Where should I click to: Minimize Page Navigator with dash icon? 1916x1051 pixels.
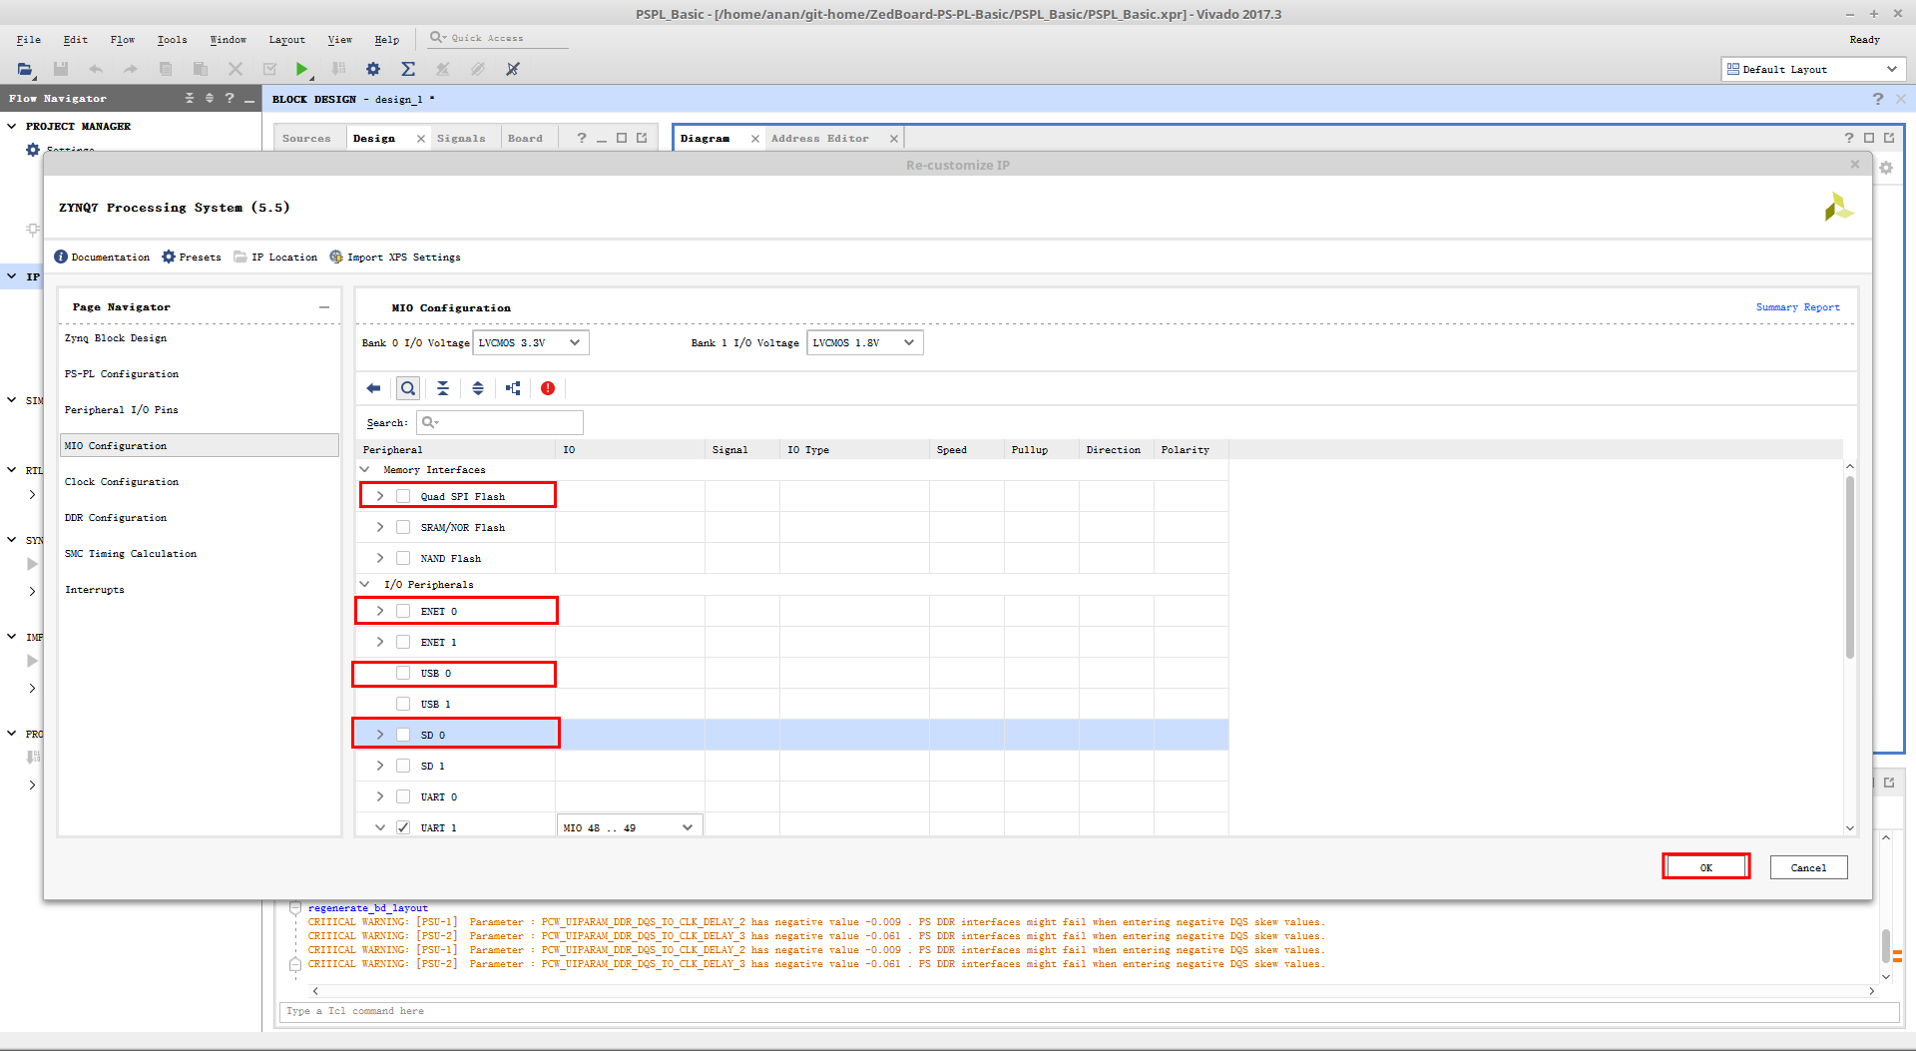click(x=324, y=307)
